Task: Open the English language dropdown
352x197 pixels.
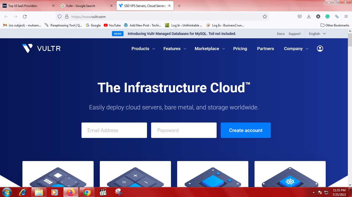Action: pos(317,34)
